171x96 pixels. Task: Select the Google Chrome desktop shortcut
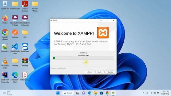pos(5,35)
